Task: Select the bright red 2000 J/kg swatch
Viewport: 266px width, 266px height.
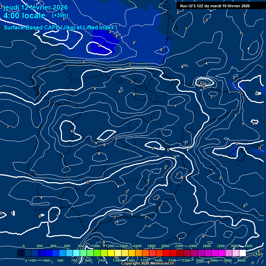Action: click(166, 253)
